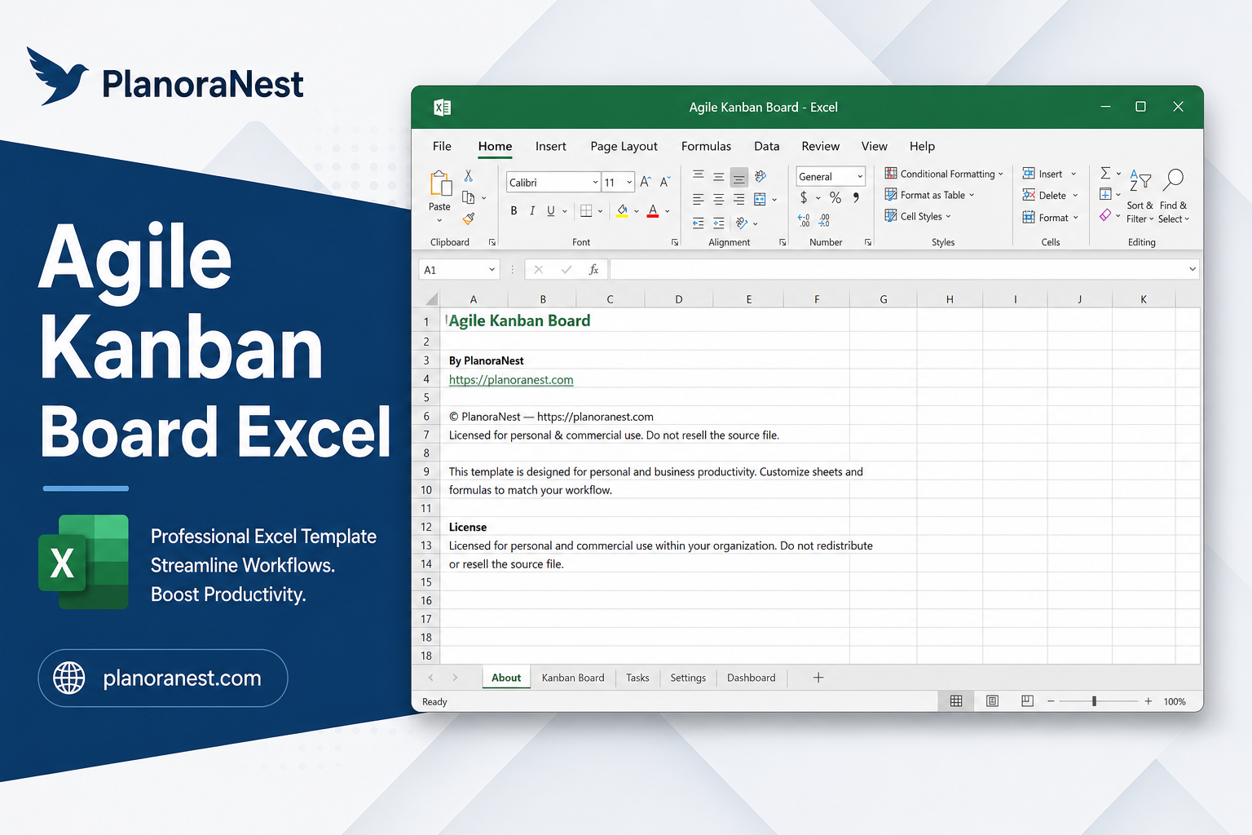
Task: Open Sort & Filter menu
Action: (1140, 197)
